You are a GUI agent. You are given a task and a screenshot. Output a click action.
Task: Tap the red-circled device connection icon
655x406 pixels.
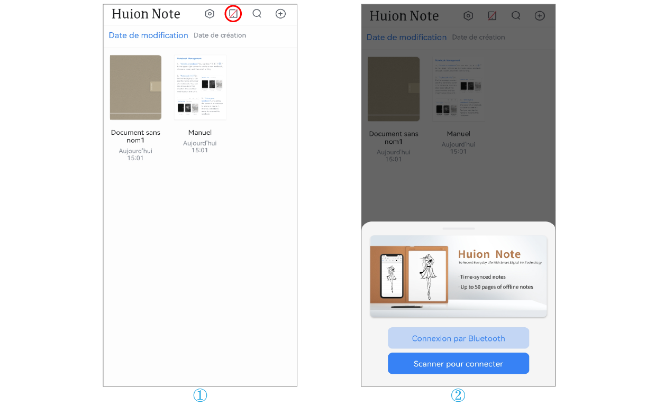(233, 14)
